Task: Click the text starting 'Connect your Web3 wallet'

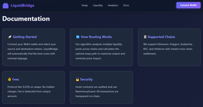Action: [x=33, y=51]
